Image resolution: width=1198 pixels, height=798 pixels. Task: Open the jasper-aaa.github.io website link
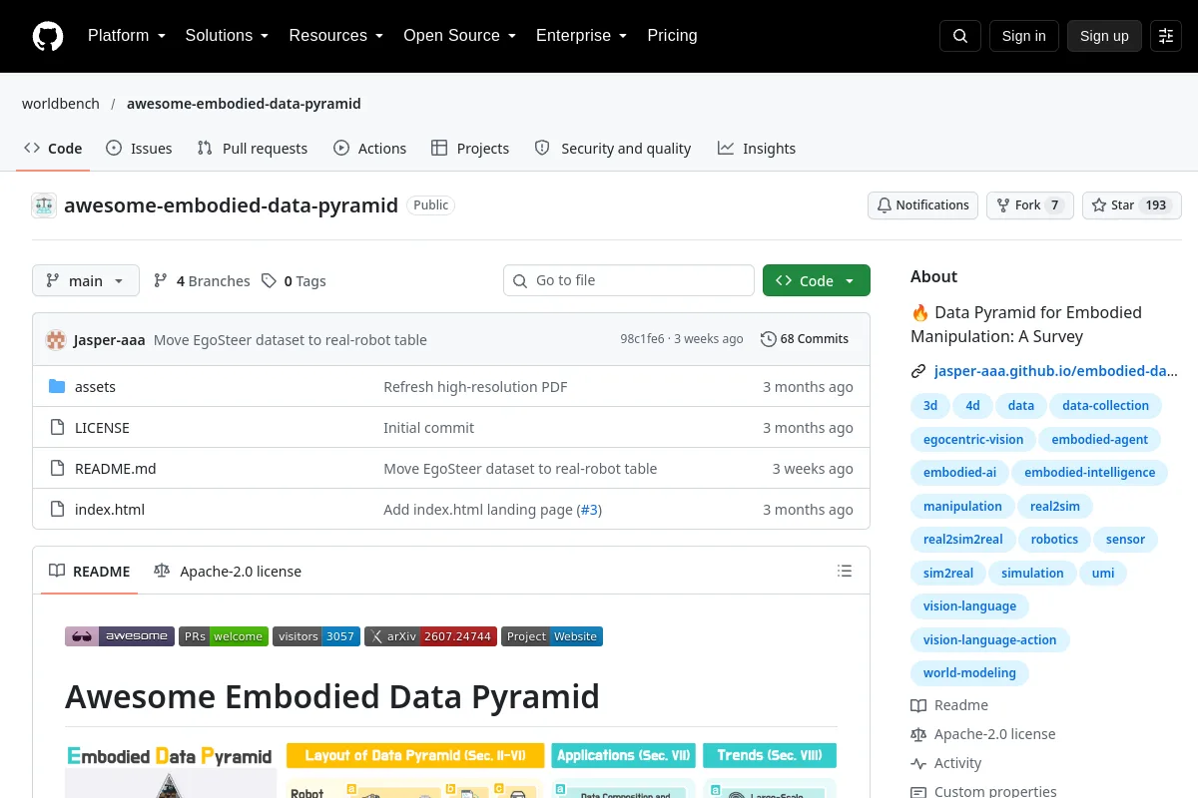(x=1056, y=371)
